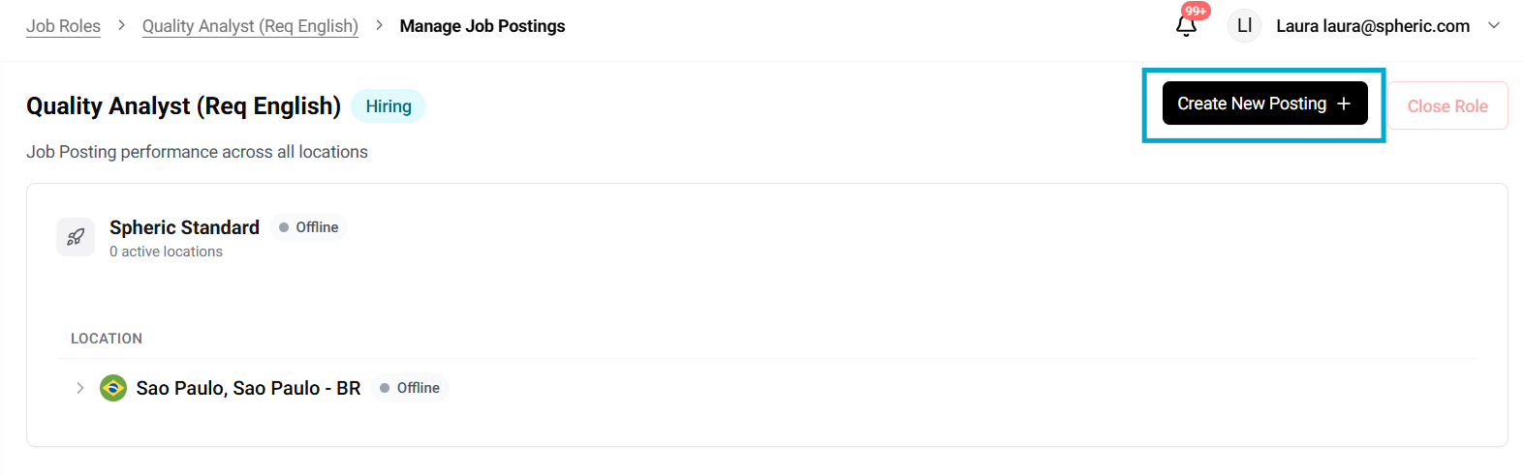Go to Job Roles breadcrumb
The image size is (1524, 475).
click(63, 26)
